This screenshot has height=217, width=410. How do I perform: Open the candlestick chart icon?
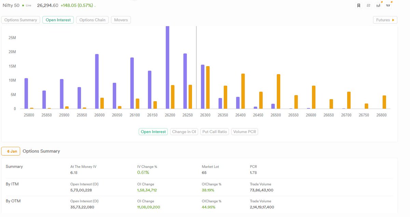379,5
